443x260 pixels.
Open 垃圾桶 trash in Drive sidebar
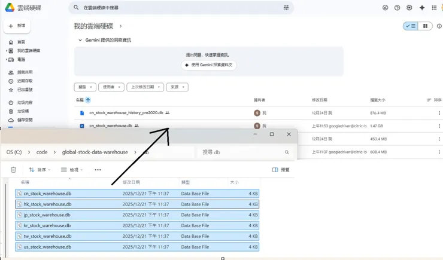pos(19,111)
